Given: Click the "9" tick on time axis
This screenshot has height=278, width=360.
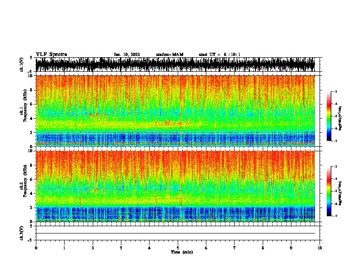Looking at the screenshot, I should (291, 248).
